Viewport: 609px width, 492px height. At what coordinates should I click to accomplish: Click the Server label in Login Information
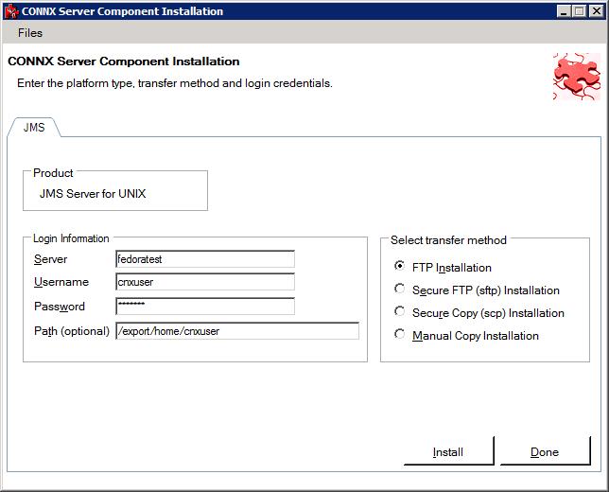pyautogui.click(x=50, y=259)
